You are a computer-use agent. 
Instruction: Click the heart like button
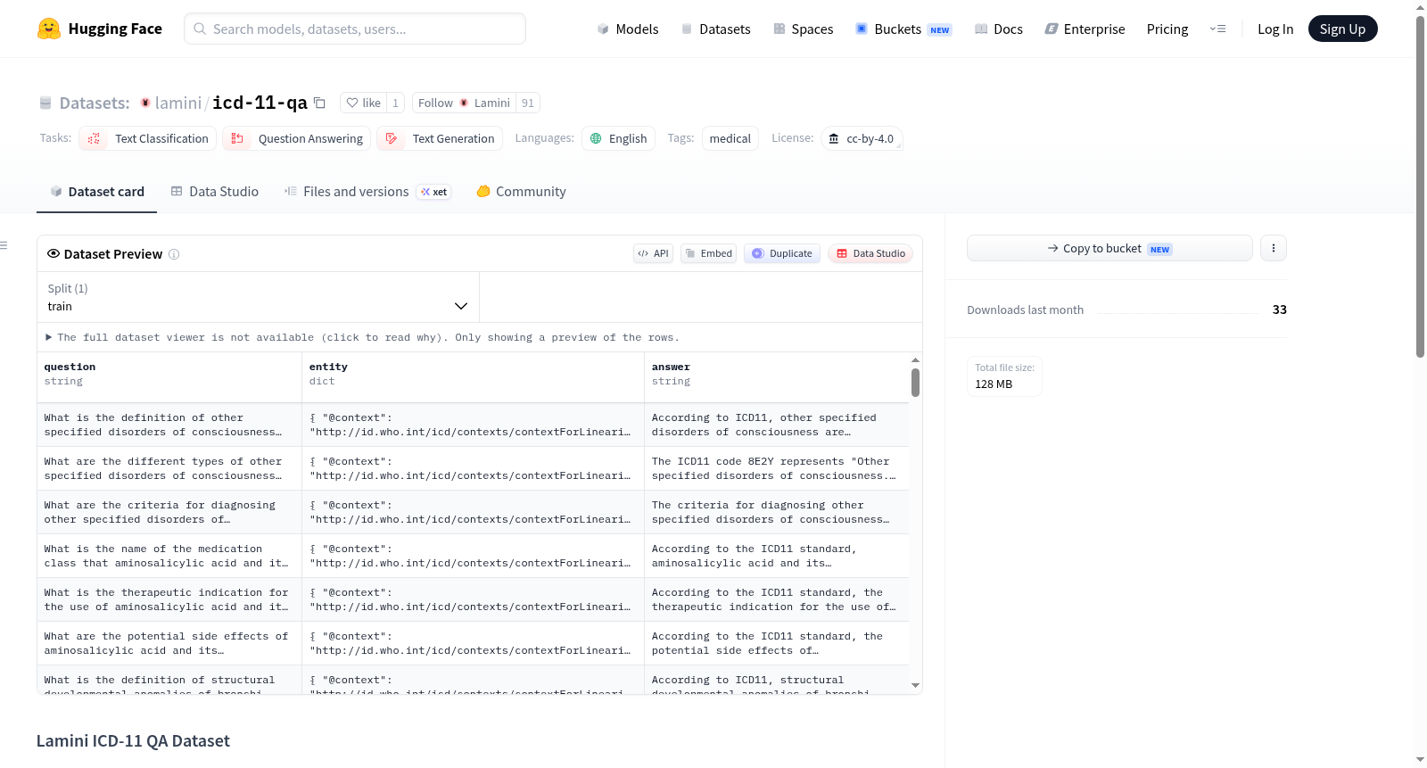[x=363, y=103]
